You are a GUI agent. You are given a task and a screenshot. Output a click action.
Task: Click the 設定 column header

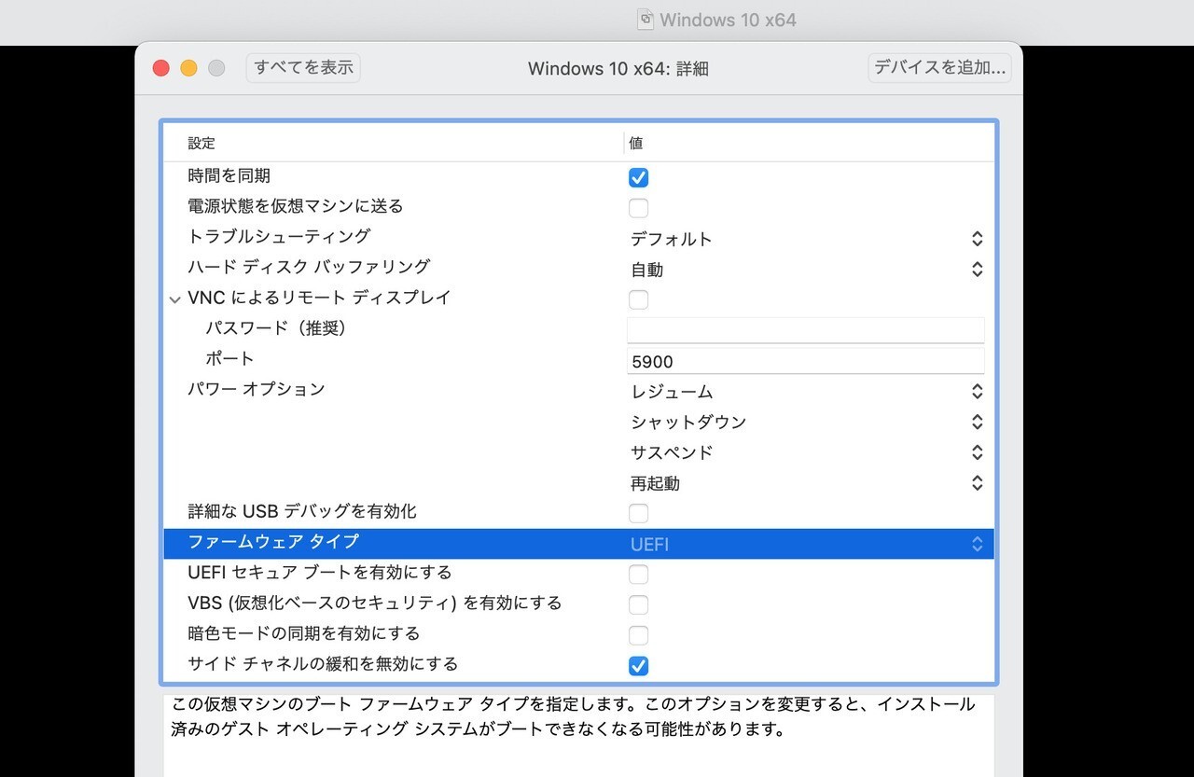pyautogui.click(x=201, y=143)
